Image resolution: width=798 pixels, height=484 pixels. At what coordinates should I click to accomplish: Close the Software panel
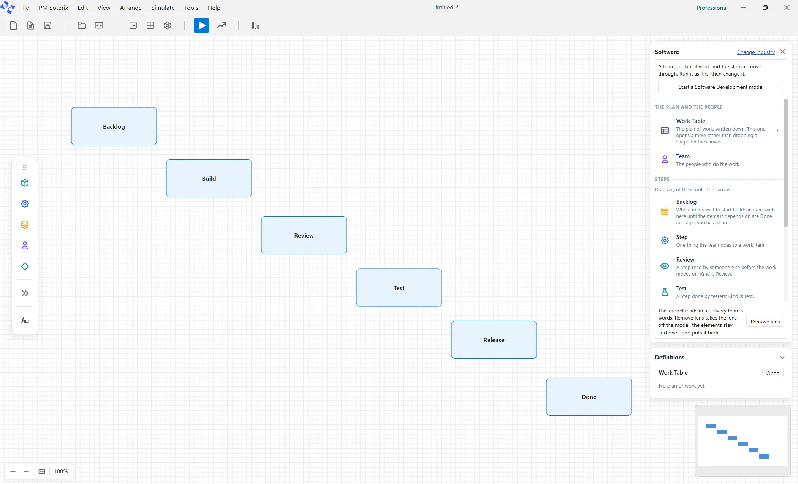pyautogui.click(x=782, y=52)
